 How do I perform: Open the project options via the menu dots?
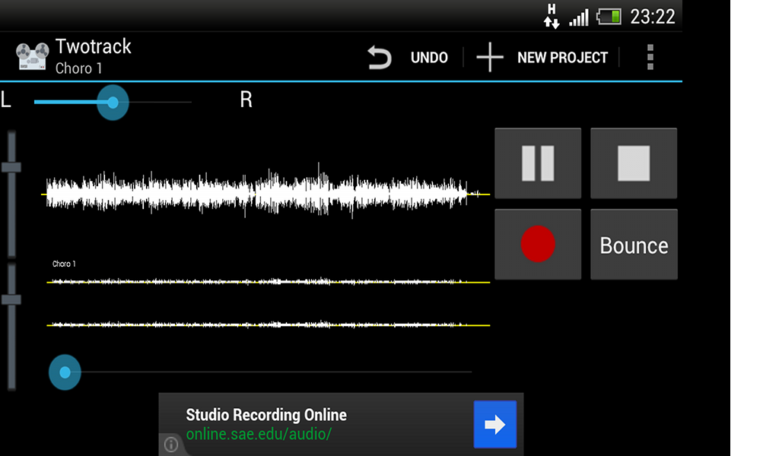[x=650, y=56]
